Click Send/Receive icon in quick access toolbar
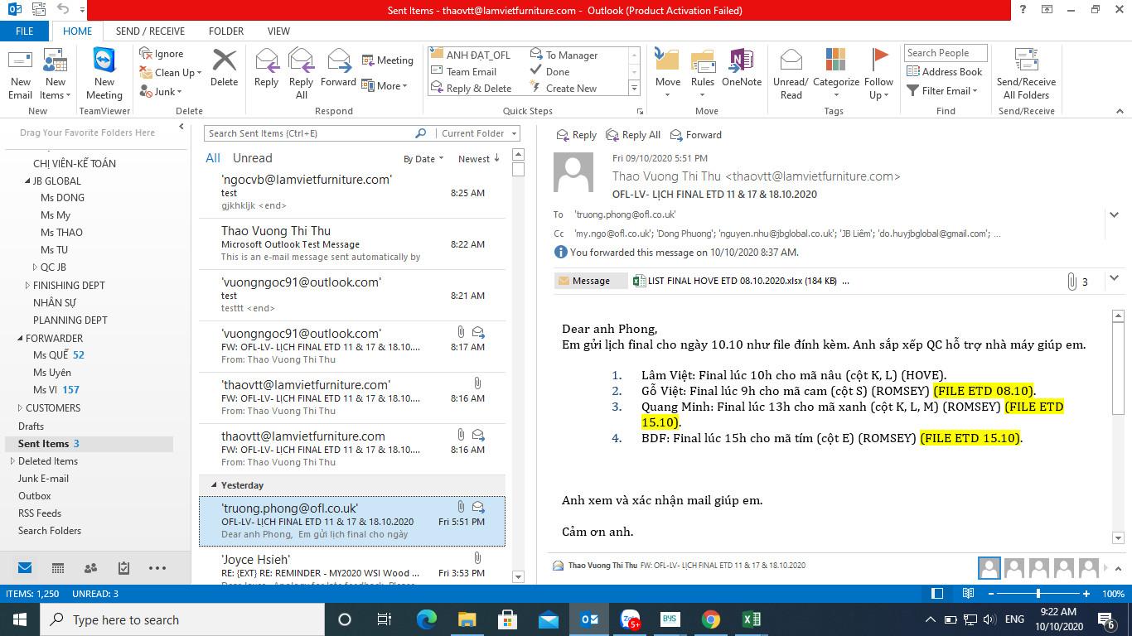Viewport: 1132px width, 636px height. (38, 10)
